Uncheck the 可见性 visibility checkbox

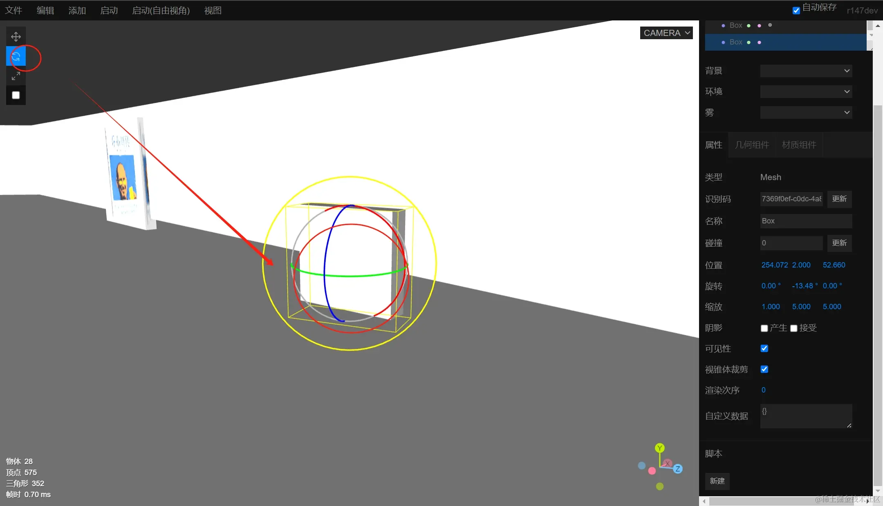[x=764, y=348]
